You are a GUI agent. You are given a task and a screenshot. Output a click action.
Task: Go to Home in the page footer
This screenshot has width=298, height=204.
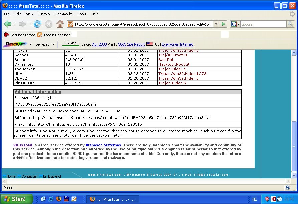pyautogui.click(x=11, y=176)
